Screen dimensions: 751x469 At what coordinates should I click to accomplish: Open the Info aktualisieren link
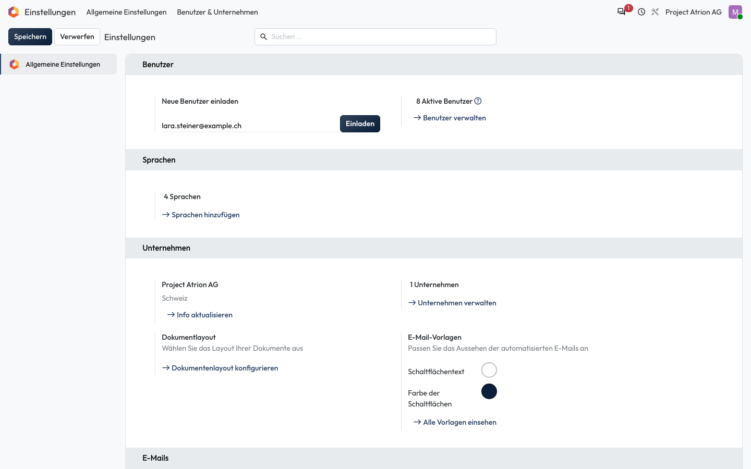[x=200, y=315]
